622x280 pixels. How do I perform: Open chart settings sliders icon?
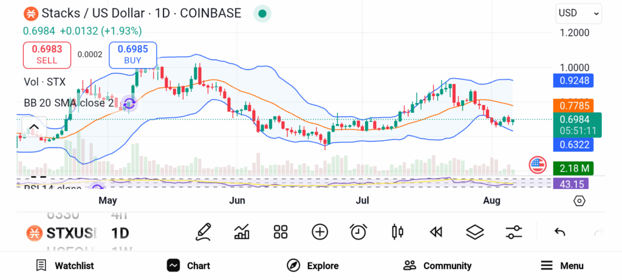pyautogui.click(x=514, y=231)
